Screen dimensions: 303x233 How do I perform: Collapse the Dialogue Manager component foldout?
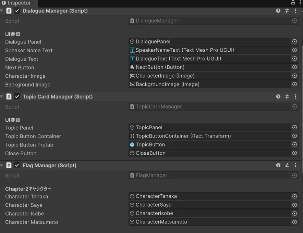click(x=2, y=11)
